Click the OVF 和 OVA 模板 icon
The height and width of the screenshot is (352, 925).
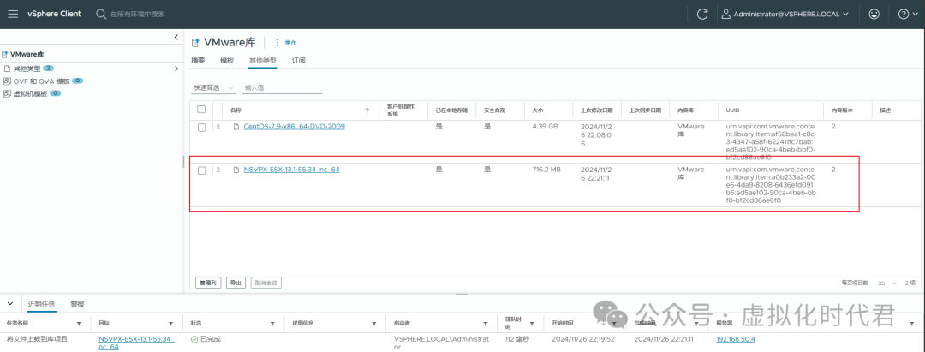(7, 81)
